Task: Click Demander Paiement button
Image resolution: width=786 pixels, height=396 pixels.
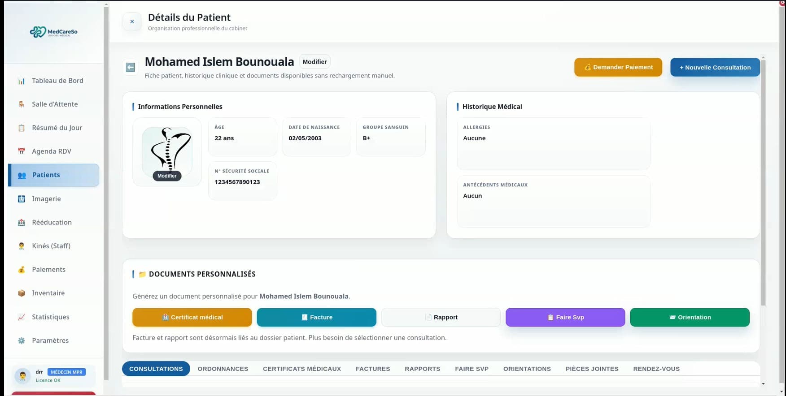Action: point(618,67)
